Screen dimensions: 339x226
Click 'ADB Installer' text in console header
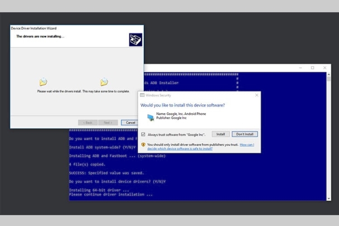click(165, 83)
